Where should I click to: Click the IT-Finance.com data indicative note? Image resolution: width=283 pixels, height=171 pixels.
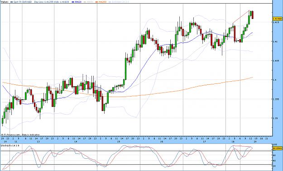click(20, 134)
